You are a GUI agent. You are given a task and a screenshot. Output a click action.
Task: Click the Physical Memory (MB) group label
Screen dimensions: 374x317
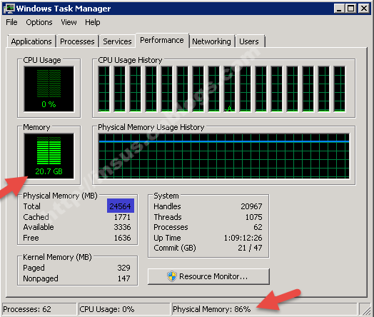[60, 196]
